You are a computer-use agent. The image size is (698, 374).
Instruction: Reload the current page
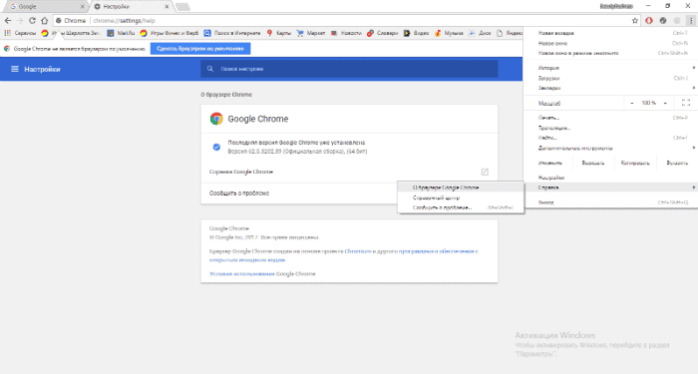pos(32,21)
